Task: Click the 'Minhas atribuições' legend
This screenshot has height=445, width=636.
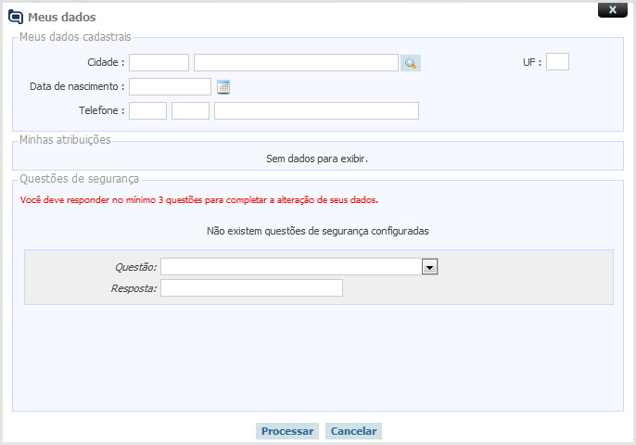Action: point(65,140)
